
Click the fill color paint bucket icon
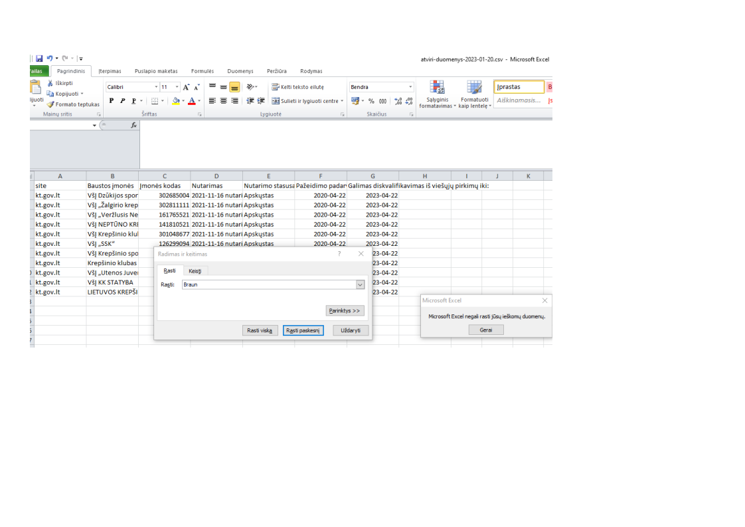[176, 101]
